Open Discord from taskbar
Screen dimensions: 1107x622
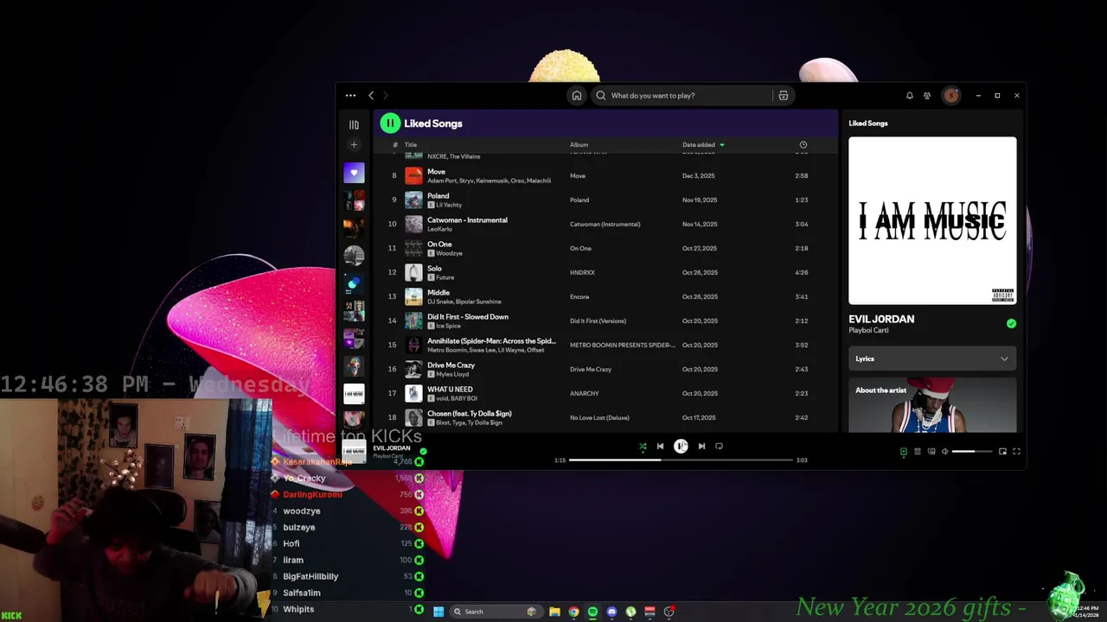click(611, 612)
